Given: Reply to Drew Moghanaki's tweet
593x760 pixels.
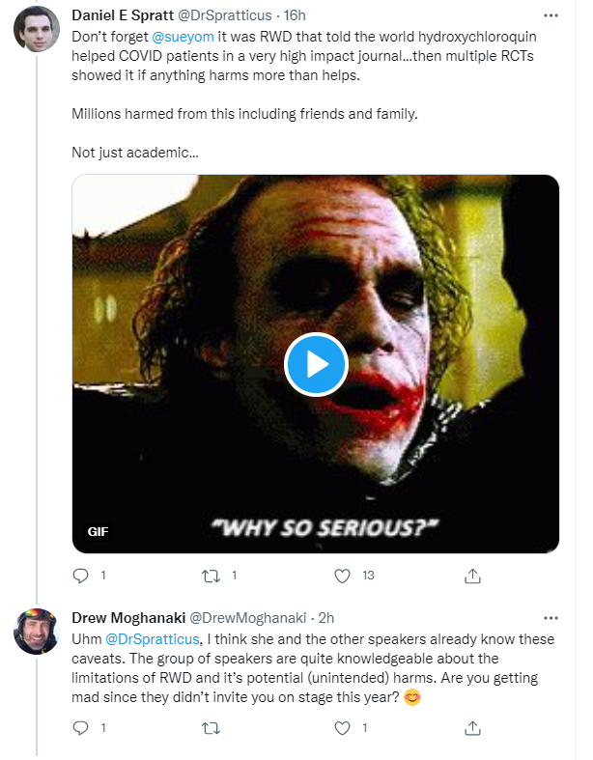Looking at the screenshot, I should click(x=80, y=727).
